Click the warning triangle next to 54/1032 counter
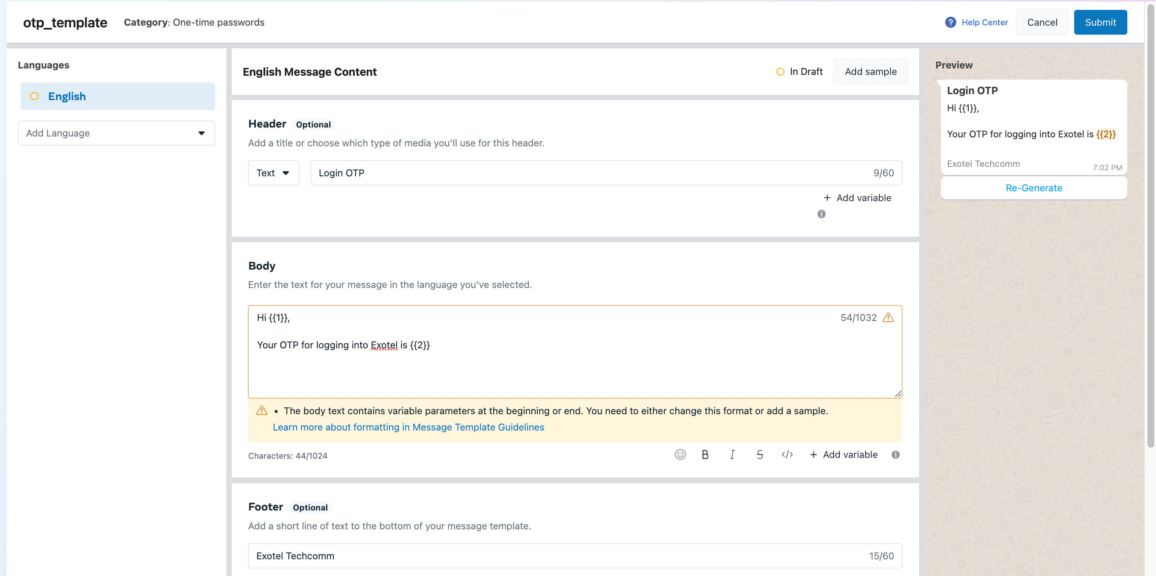The height and width of the screenshot is (576, 1156). (888, 318)
